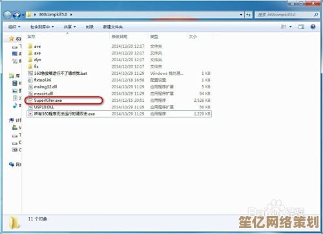Click the Windows 批处理 type cell
The height and width of the screenshot is (234, 323).
click(x=167, y=73)
